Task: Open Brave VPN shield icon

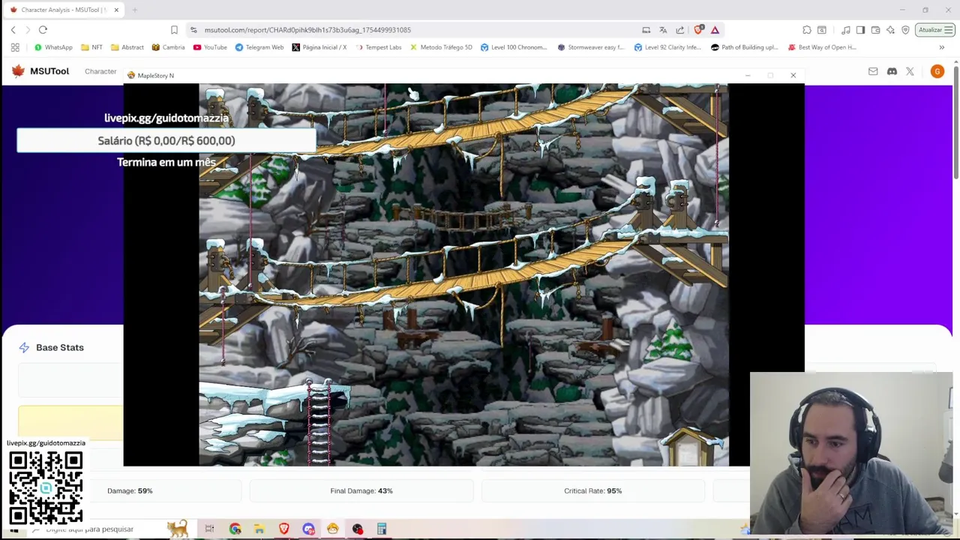Action: tap(905, 30)
